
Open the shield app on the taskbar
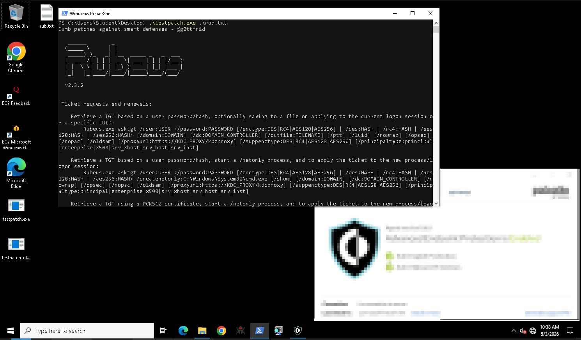pos(298,331)
